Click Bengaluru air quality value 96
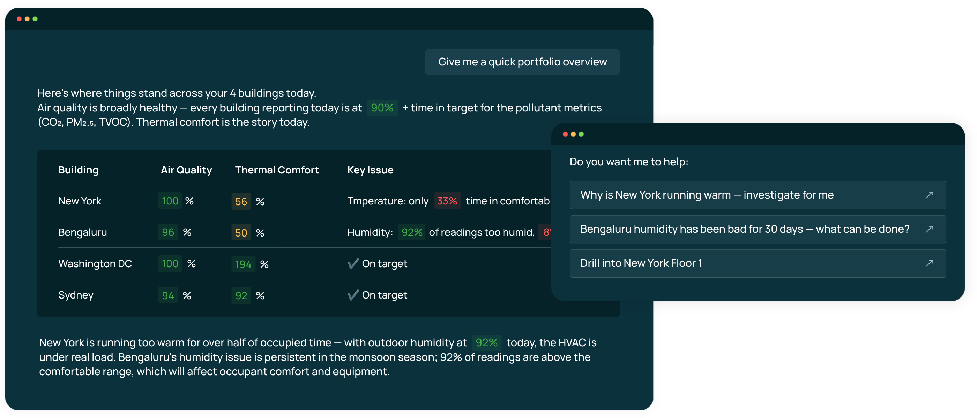This screenshot has height=418, width=977. tap(167, 232)
